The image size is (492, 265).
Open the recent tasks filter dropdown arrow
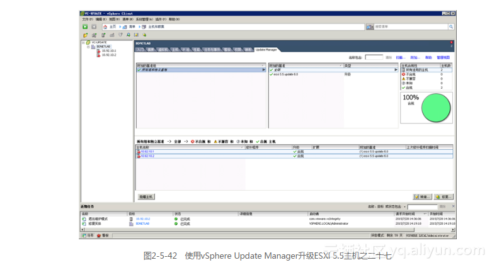pos(404,206)
